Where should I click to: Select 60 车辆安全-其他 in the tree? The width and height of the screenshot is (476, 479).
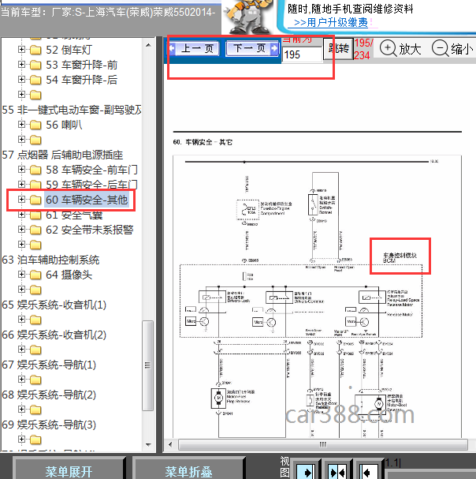click(87, 200)
